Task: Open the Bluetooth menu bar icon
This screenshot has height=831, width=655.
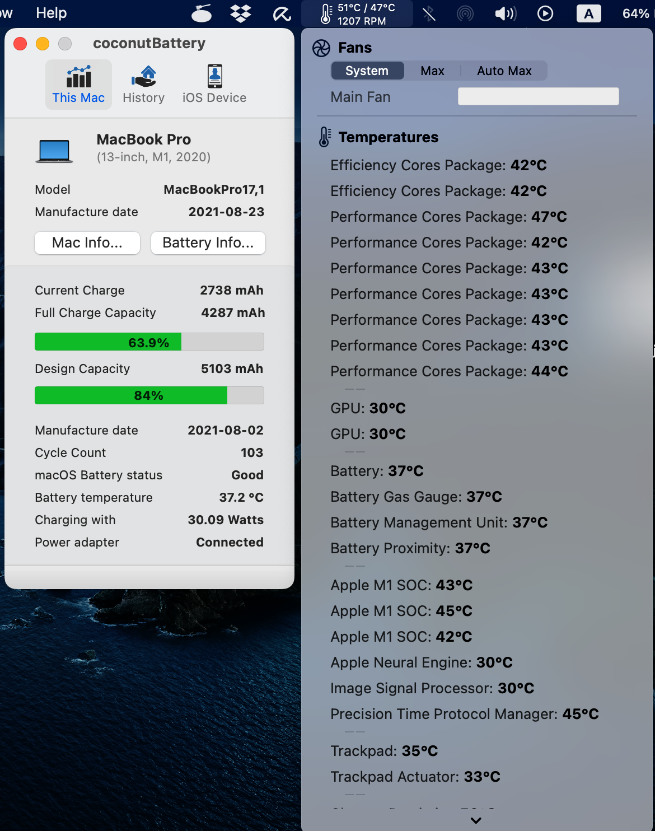Action: [429, 13]
